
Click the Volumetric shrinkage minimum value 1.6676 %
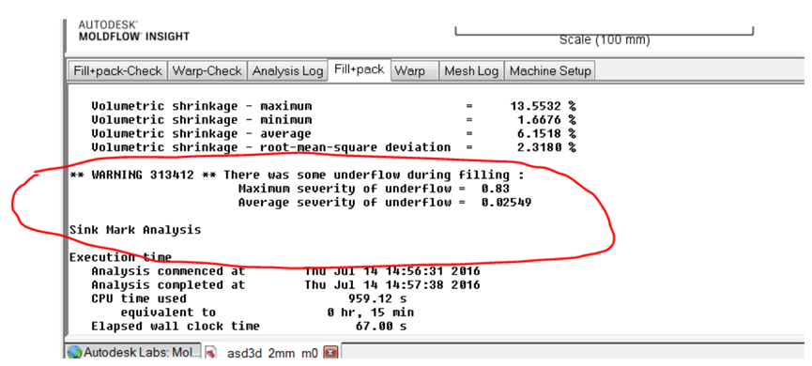tap(546, 120)
